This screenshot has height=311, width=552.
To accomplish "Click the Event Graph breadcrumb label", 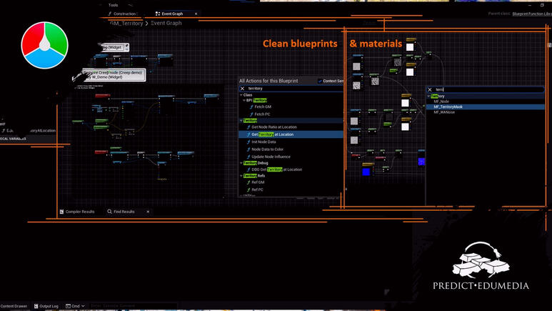I will (166, 24).
